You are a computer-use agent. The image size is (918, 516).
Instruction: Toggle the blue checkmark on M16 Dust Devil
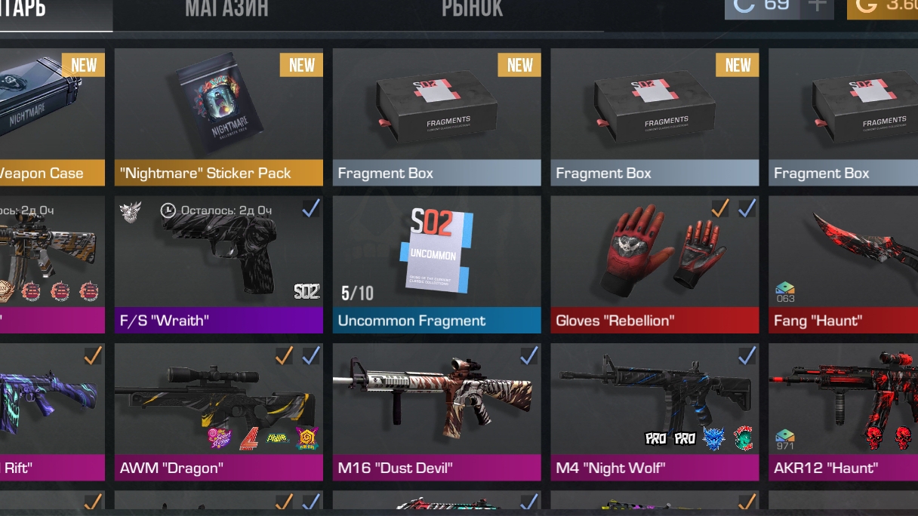coord(529,355)
